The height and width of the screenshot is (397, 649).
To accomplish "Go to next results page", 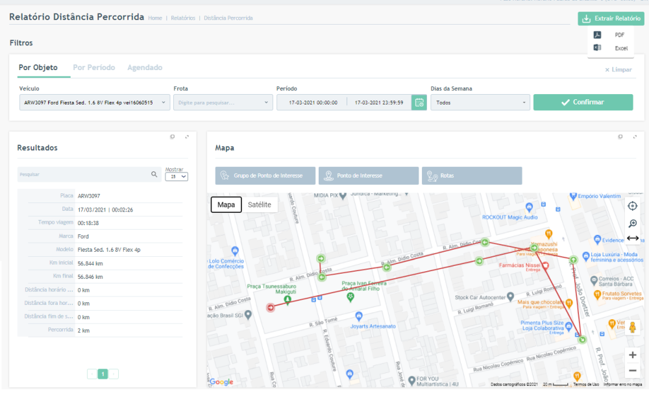I will (114, 374).
